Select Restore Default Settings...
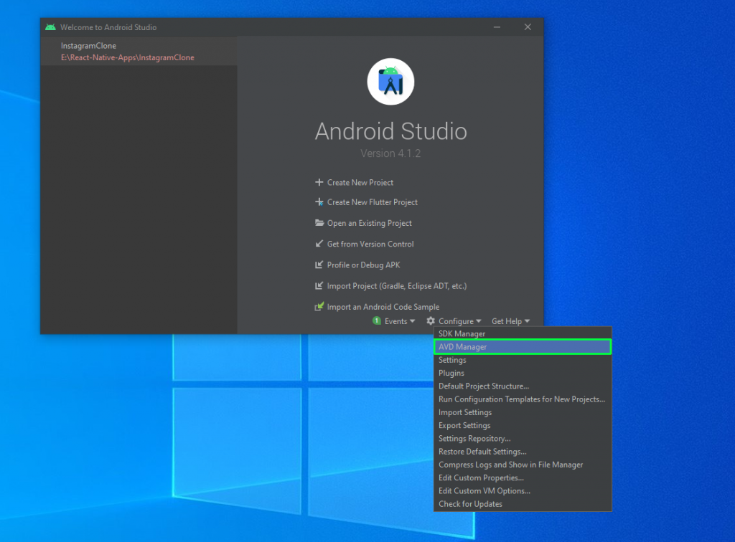The width and height of the screenshot is (735, 542). (523, 452)
